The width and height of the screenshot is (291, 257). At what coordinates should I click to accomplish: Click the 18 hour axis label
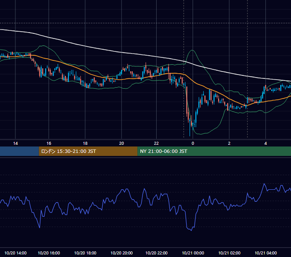click(x=85, y=143)
